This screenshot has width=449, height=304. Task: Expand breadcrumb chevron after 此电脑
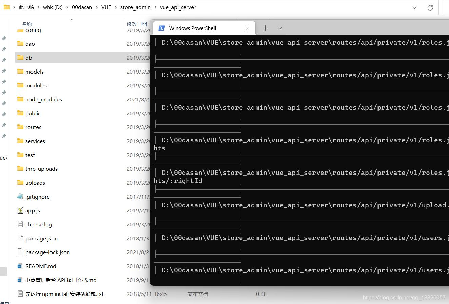pyautogui.click(x=39, y=7)
